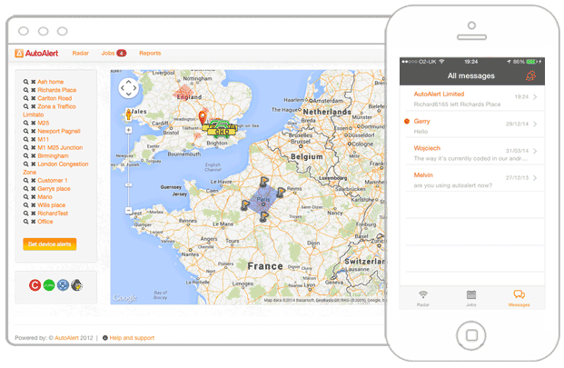This screenshot has height=368, width=564.
Task: Delete Customer 1 zone X icon
Action: [33, 180]
